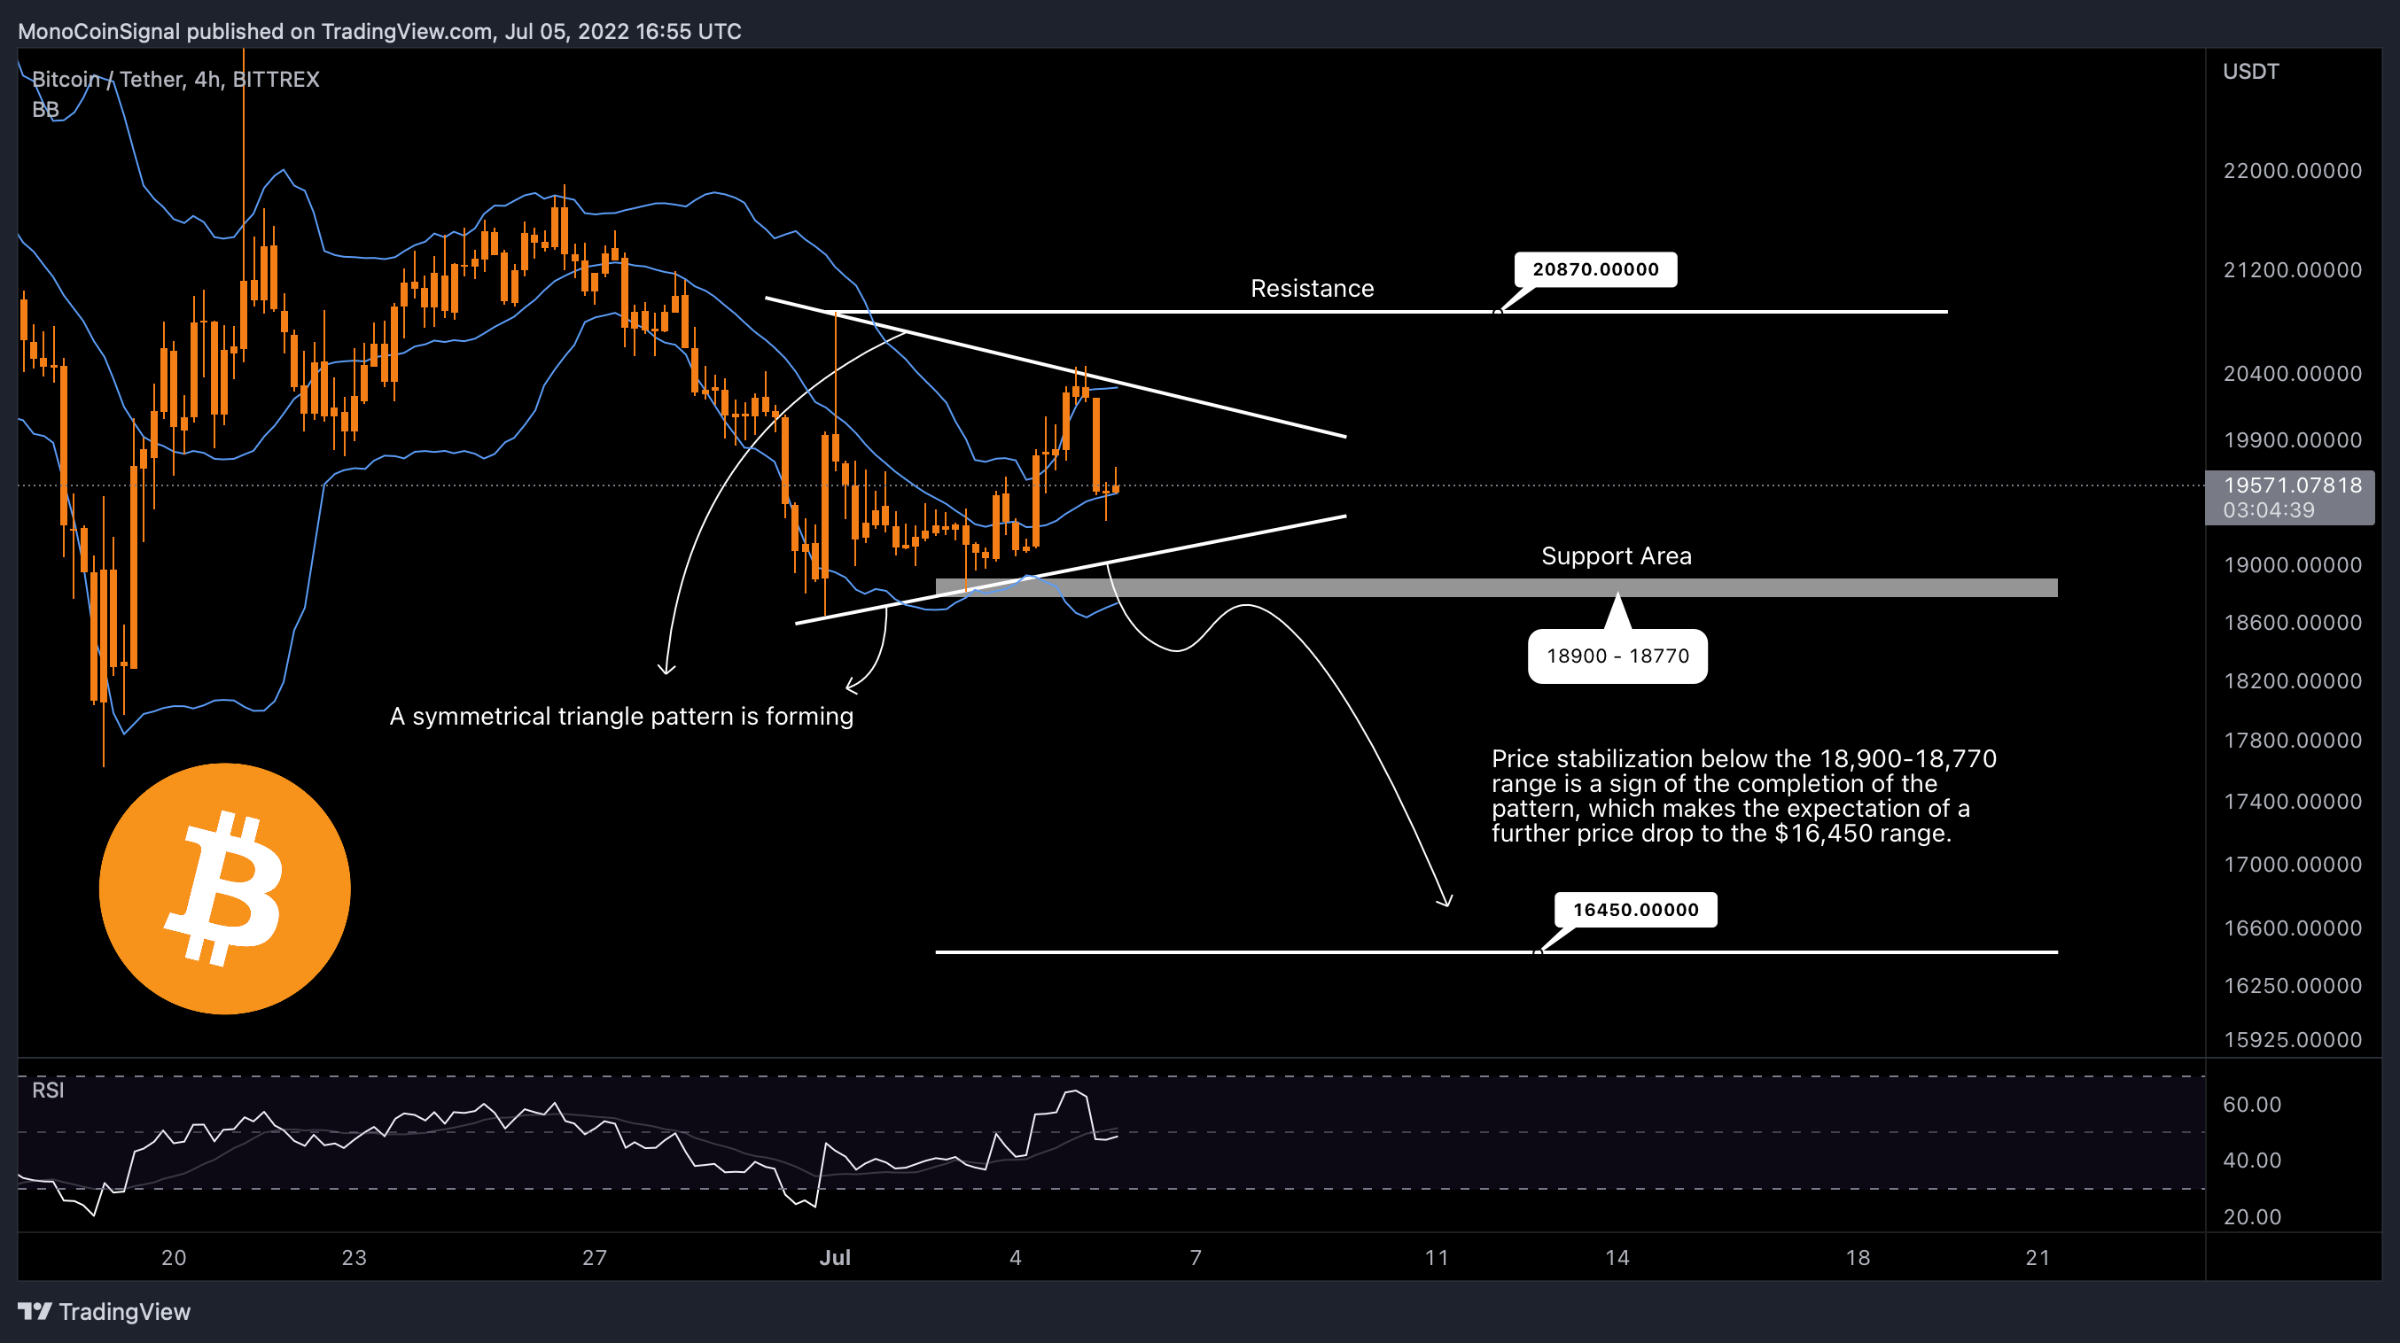Click the Jul label on time axis

click(835, 1257)
